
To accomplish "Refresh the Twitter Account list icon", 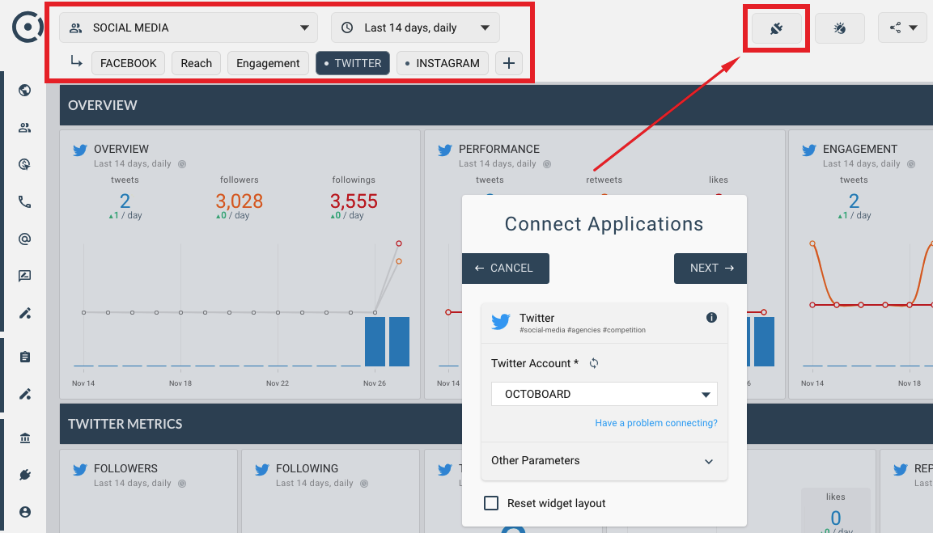I will pyautogui.click(x=593, y=363).
